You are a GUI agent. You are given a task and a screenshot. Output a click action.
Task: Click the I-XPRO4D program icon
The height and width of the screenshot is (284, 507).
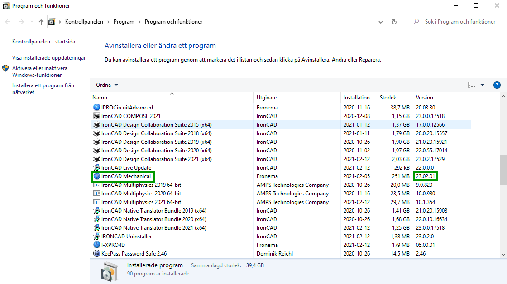point(97,245)
